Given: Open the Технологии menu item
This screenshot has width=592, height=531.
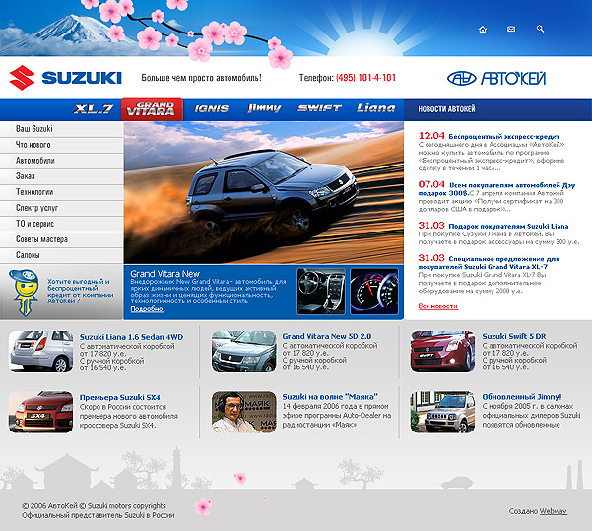Looking at the screenshot, I should (x=61, y=193).
